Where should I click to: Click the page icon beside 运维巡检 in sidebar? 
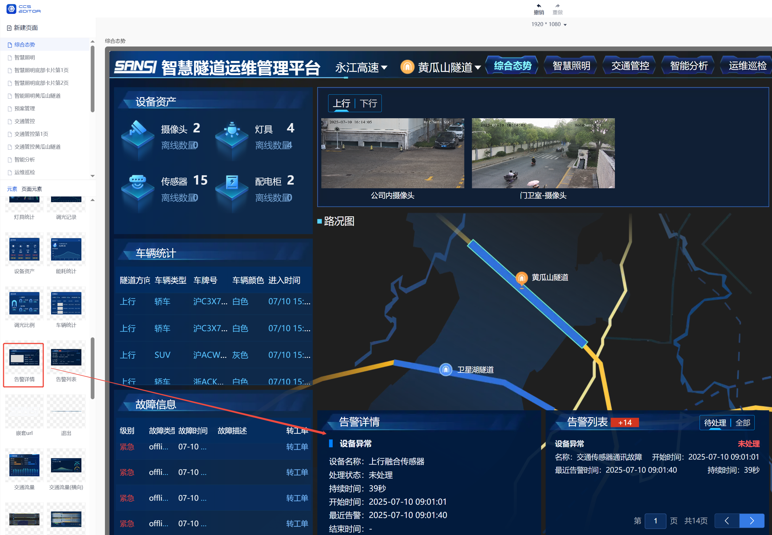click(x=10, y=172)
